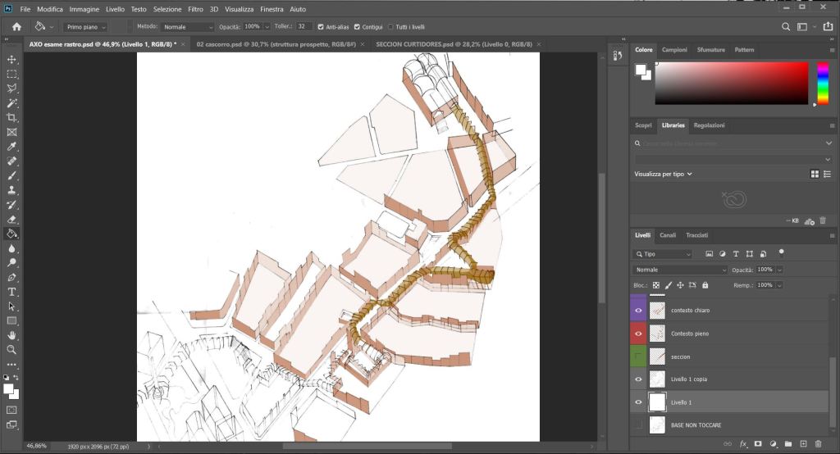Click the Home icon in options bar
Screen dimensions: 840x454
[x=16, y=27]
